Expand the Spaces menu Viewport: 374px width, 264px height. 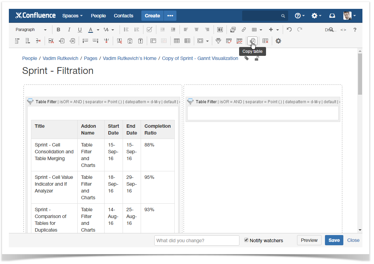(73, 16)
